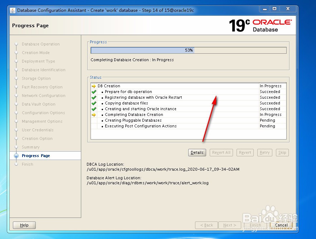This screenshot has height=239, width=316.
Task: Click the Back navigation button
Action: pos(206,225)
